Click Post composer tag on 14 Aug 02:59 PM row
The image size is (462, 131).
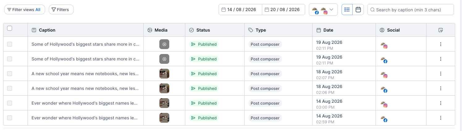tap(265, 118)
